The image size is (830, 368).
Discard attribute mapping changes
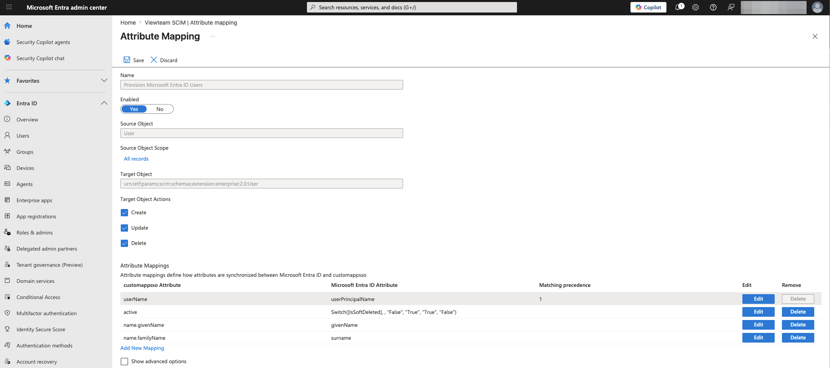(164, 60)
